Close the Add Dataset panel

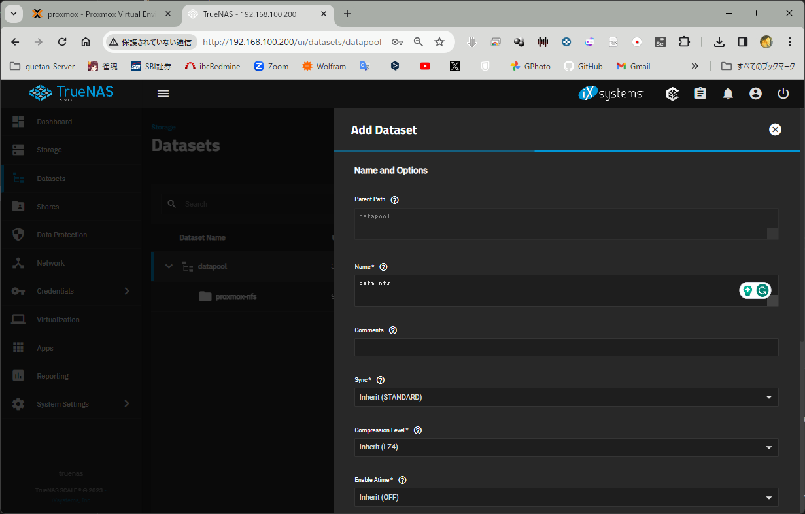[775, 129]
